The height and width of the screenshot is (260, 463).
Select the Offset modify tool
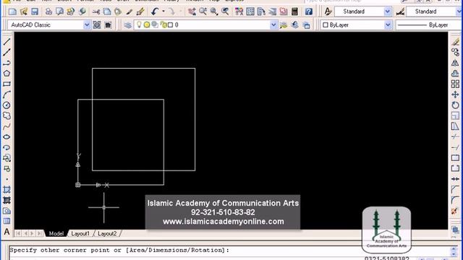pos(455,74)
